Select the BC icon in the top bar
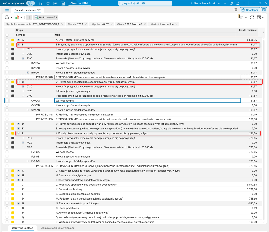 point(63,4)
